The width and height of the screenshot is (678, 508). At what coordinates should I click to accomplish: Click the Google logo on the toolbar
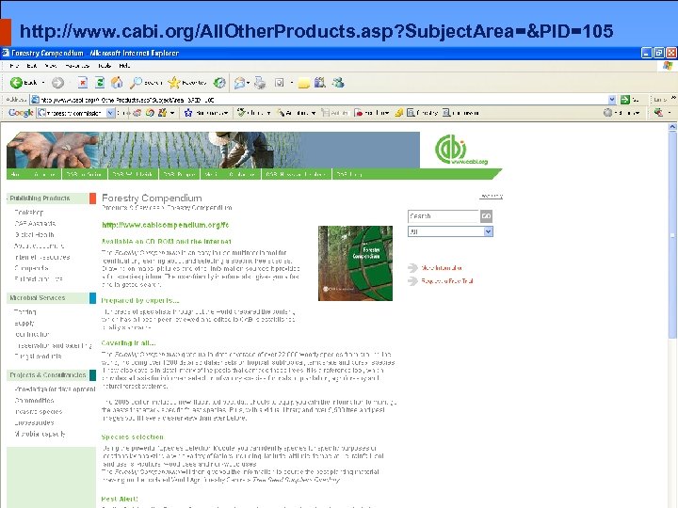pos(21,113)
